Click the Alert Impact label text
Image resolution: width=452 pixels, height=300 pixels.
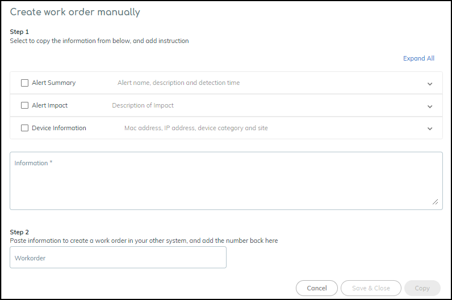tap(49, 106)
